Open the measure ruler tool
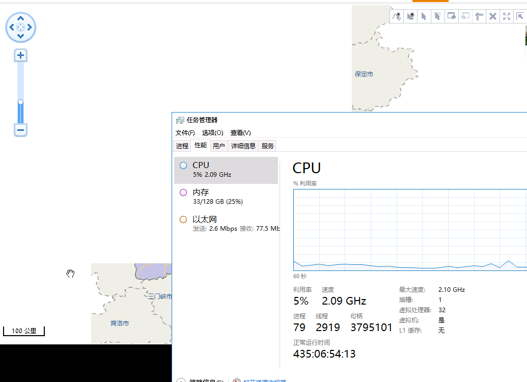 click(479, 16)
